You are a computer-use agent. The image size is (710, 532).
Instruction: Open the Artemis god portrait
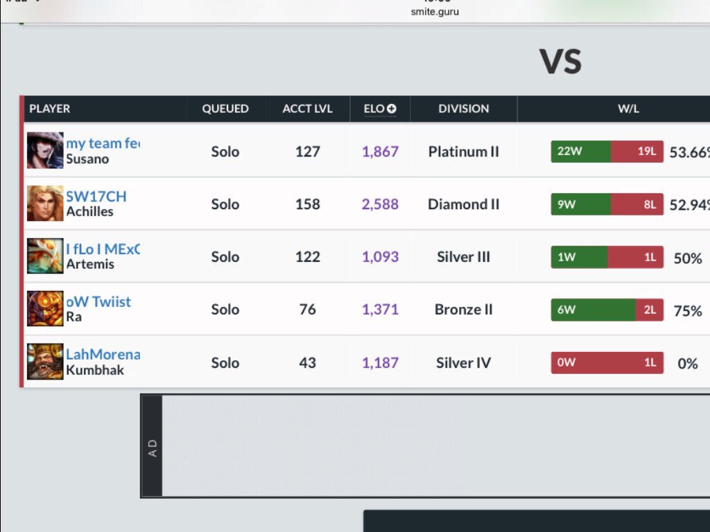(x=45, y=256)
